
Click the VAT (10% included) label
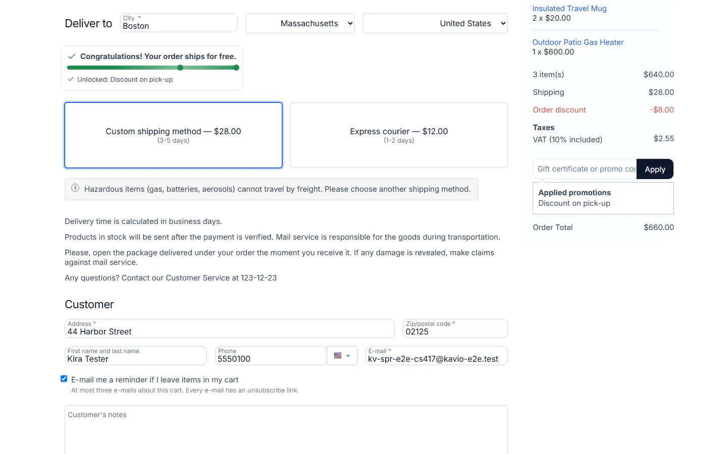(x=567, y=140)
